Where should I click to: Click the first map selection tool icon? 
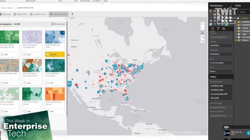[202, 33]
